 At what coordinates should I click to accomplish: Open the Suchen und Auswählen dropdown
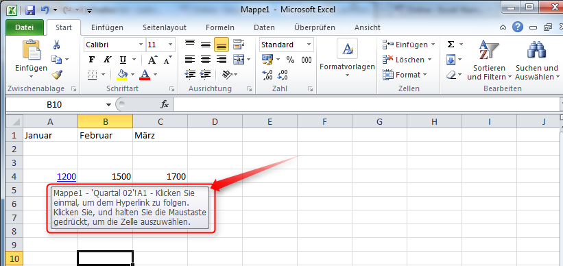[537, 72]
